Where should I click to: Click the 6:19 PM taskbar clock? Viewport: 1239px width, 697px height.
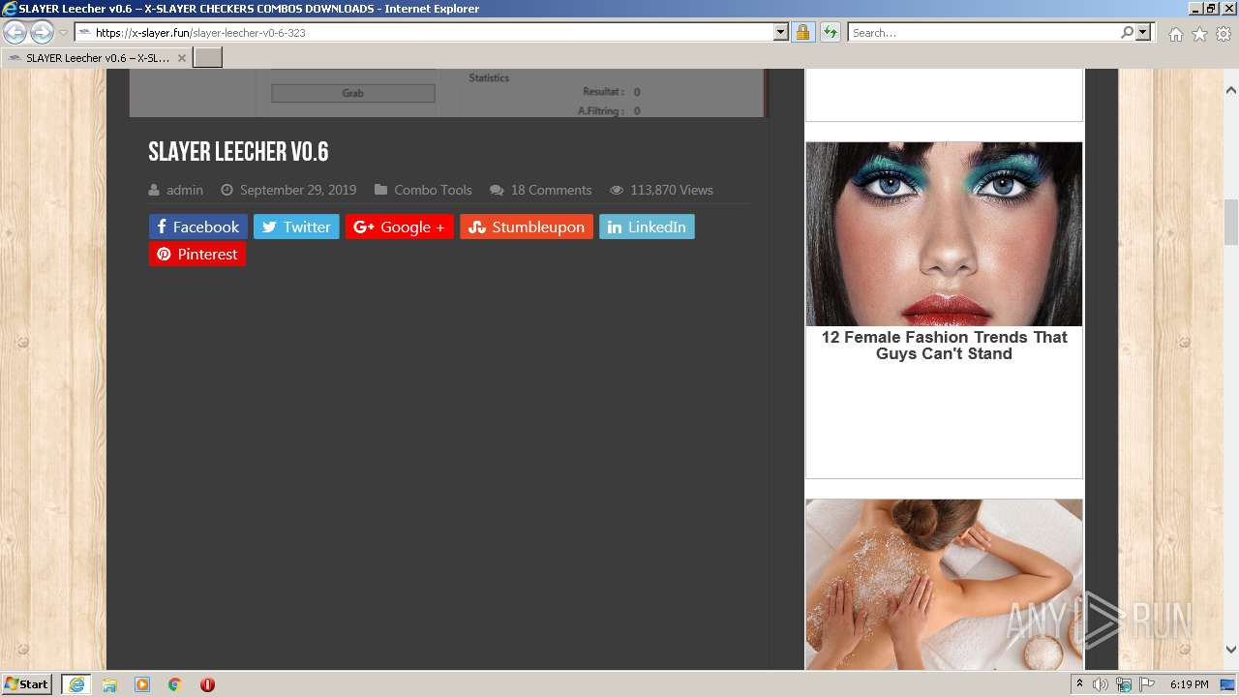(1189, 684)
